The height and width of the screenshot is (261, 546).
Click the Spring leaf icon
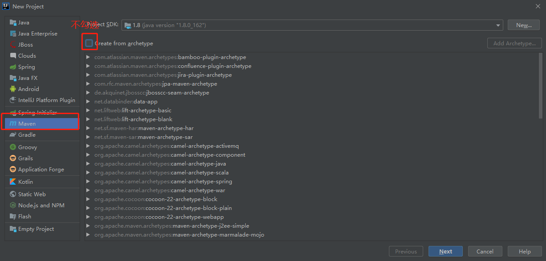(x=13, y=67)
